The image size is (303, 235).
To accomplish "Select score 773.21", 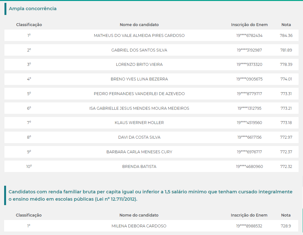I will (286, 108).
